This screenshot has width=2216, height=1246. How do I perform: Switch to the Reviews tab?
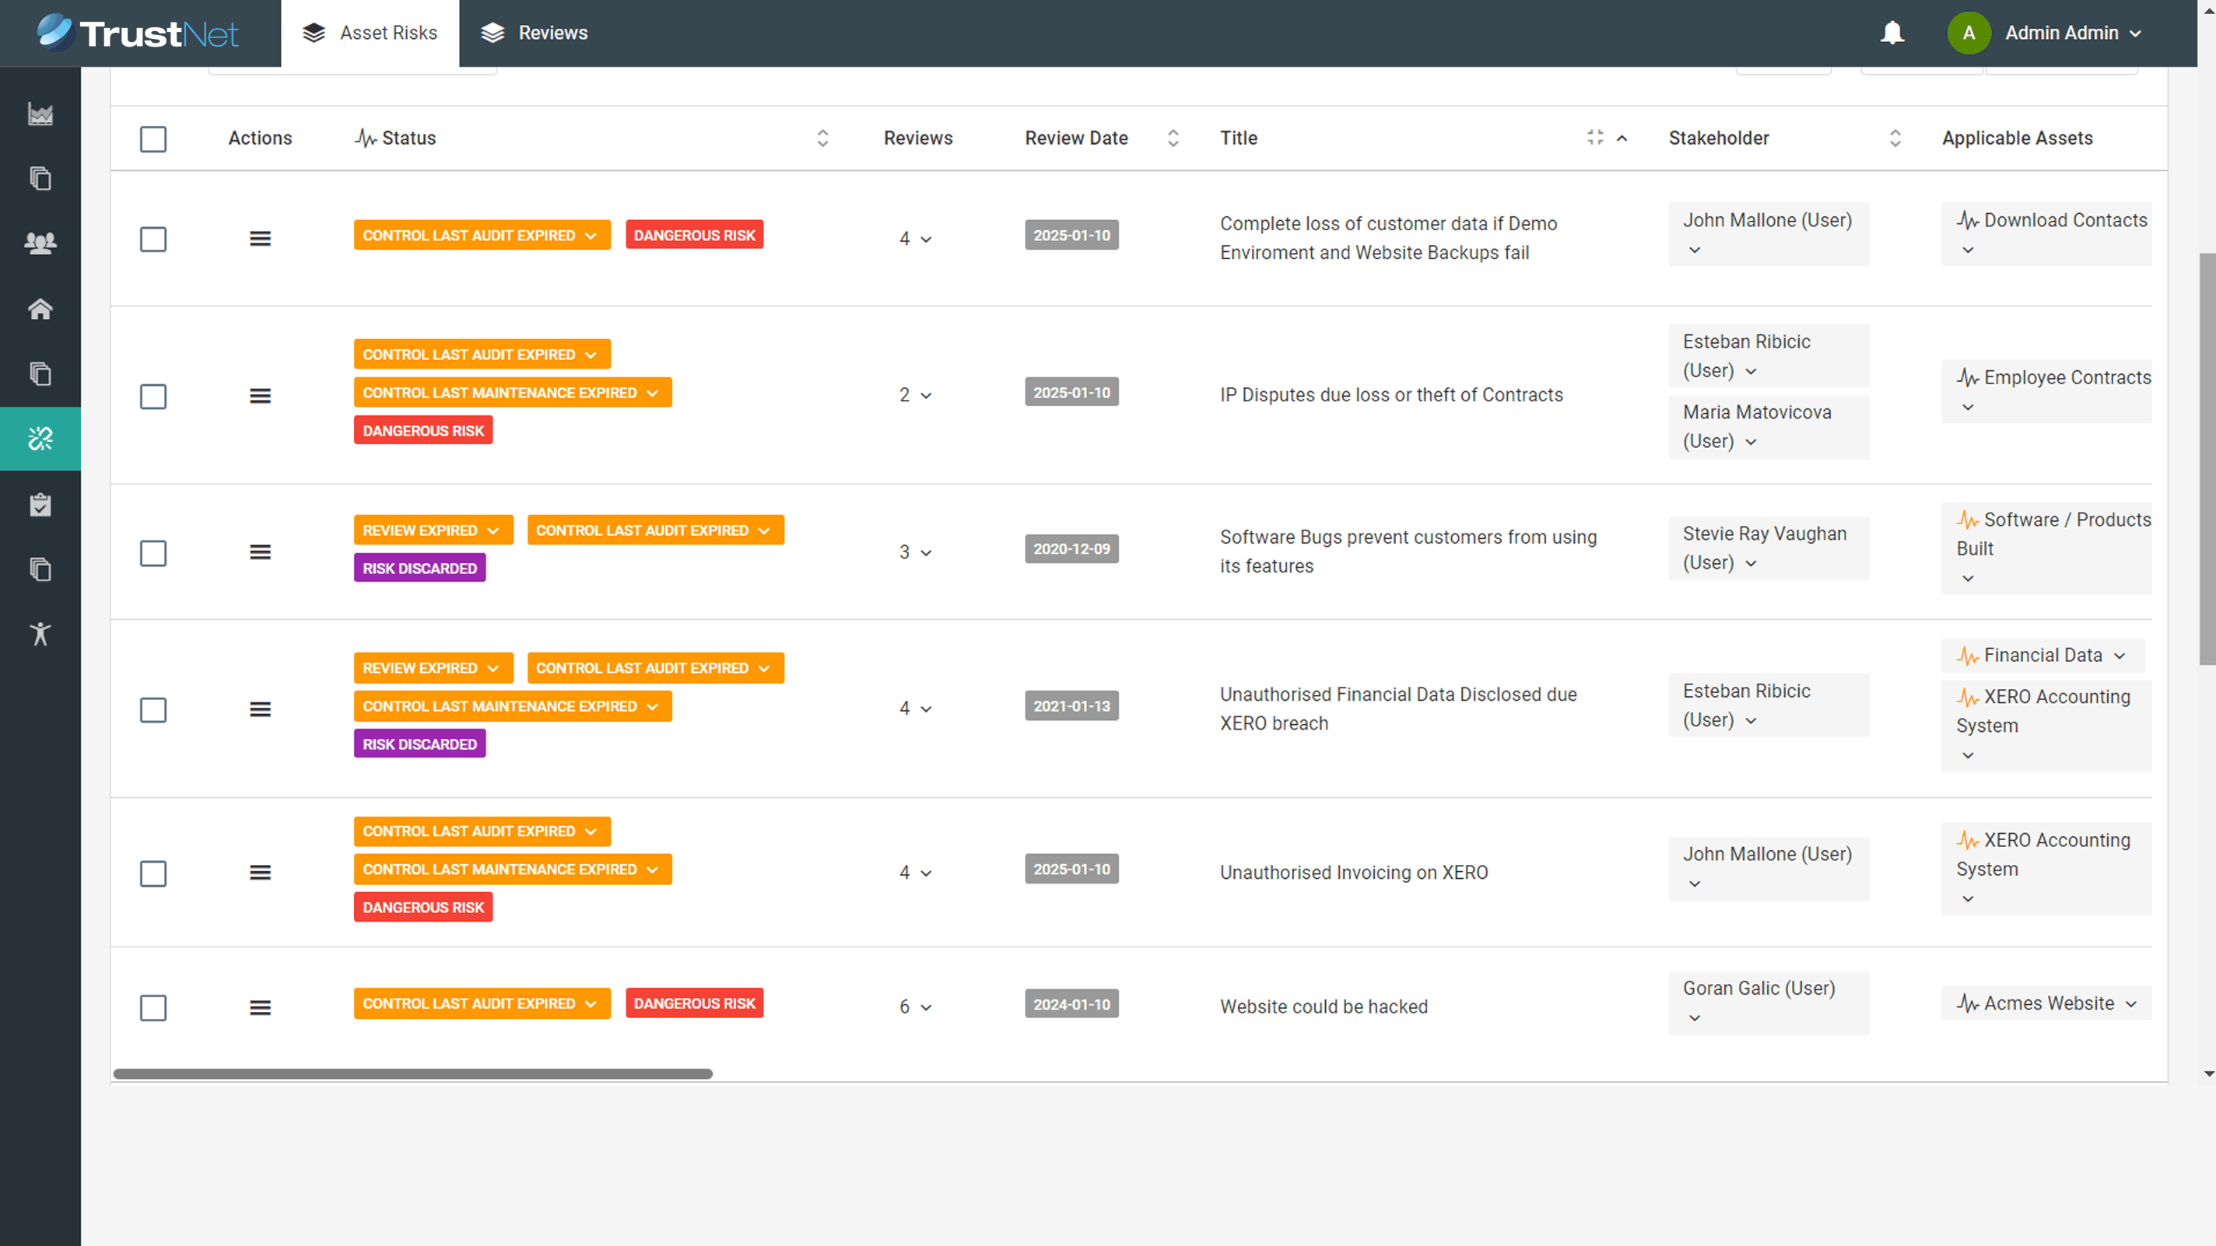[535, 33]
